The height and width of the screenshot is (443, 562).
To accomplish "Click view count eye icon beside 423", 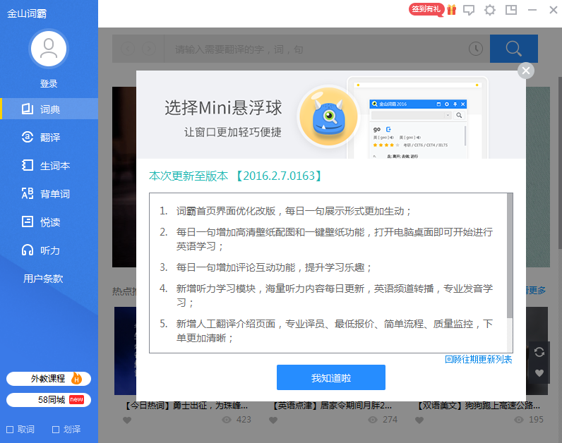I will (227, 420).
